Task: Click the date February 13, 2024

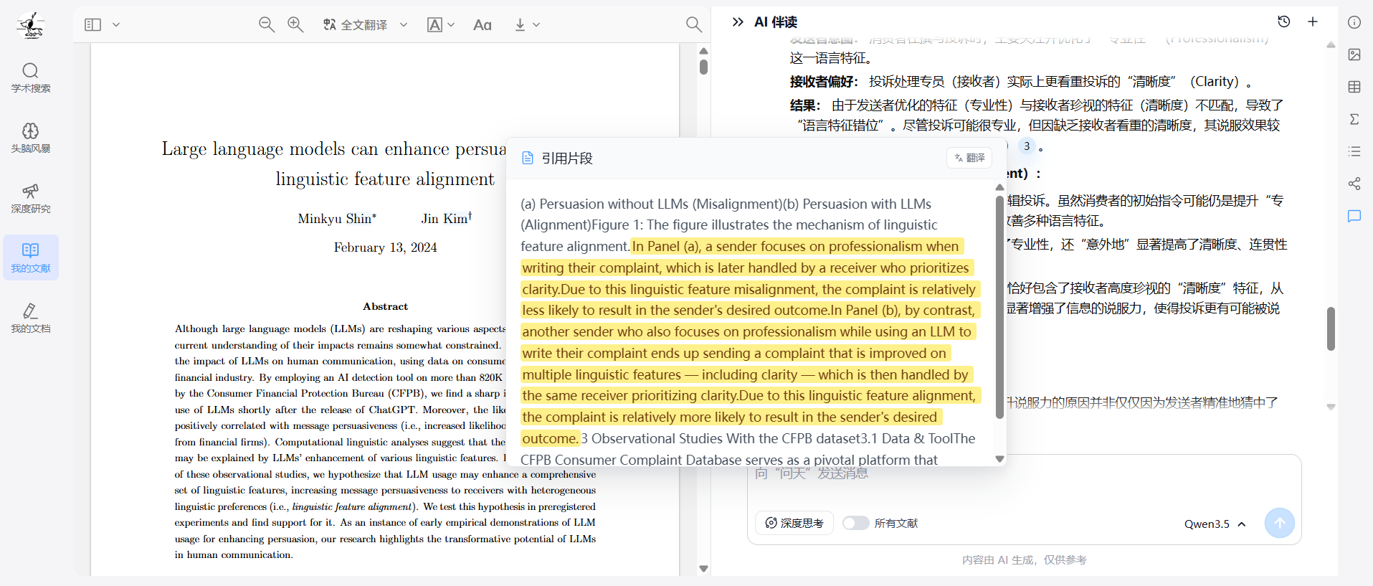Action: pos(385,247)
